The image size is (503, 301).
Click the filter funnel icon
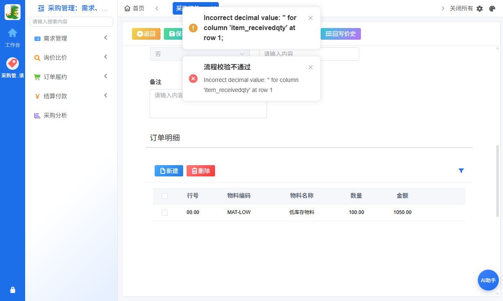pyautogui.click(x=461, y=171)
